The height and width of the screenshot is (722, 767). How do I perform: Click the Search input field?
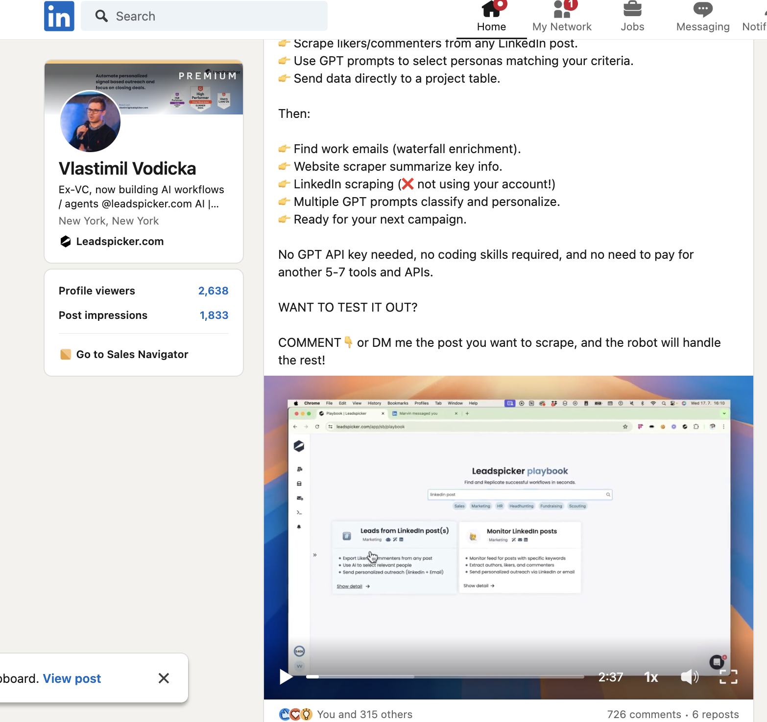(204, 16)
